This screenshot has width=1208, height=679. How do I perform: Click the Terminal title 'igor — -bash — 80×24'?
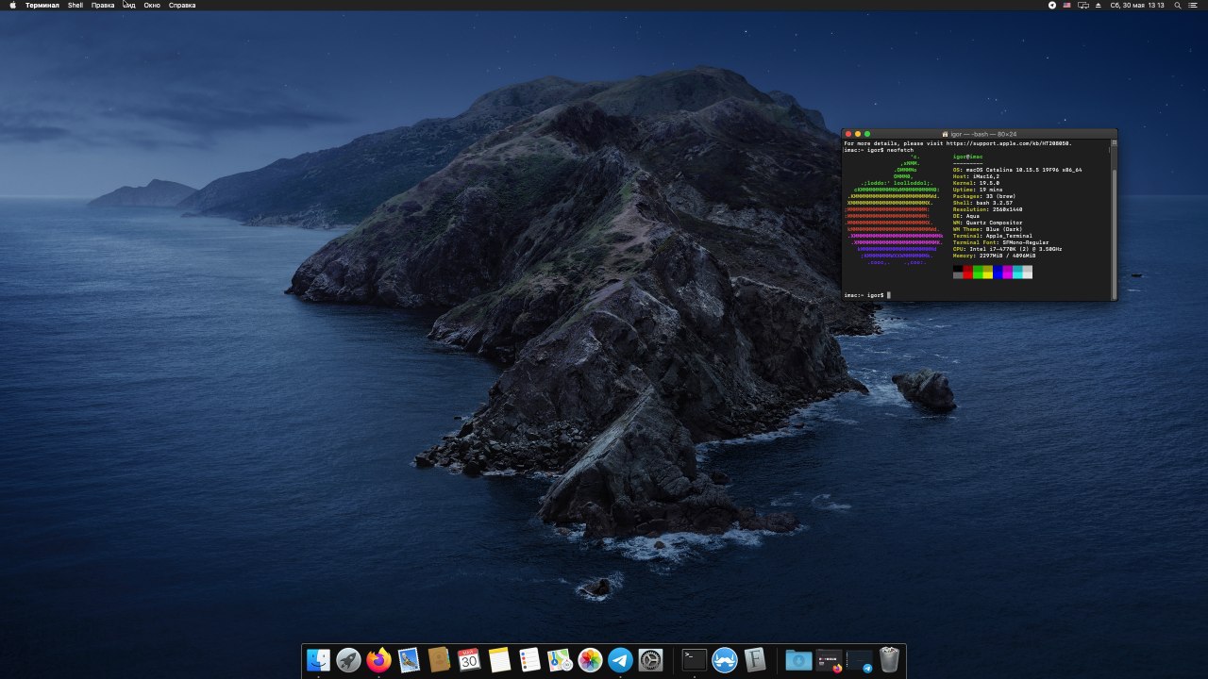click(982, 134)
